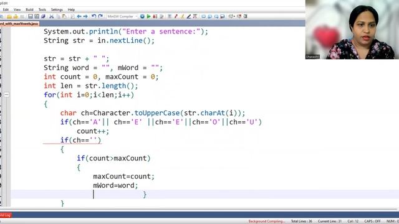Screen dimensions: 399x224
Task: Click 'Col : 12' status entry
Action: [353, 222]
